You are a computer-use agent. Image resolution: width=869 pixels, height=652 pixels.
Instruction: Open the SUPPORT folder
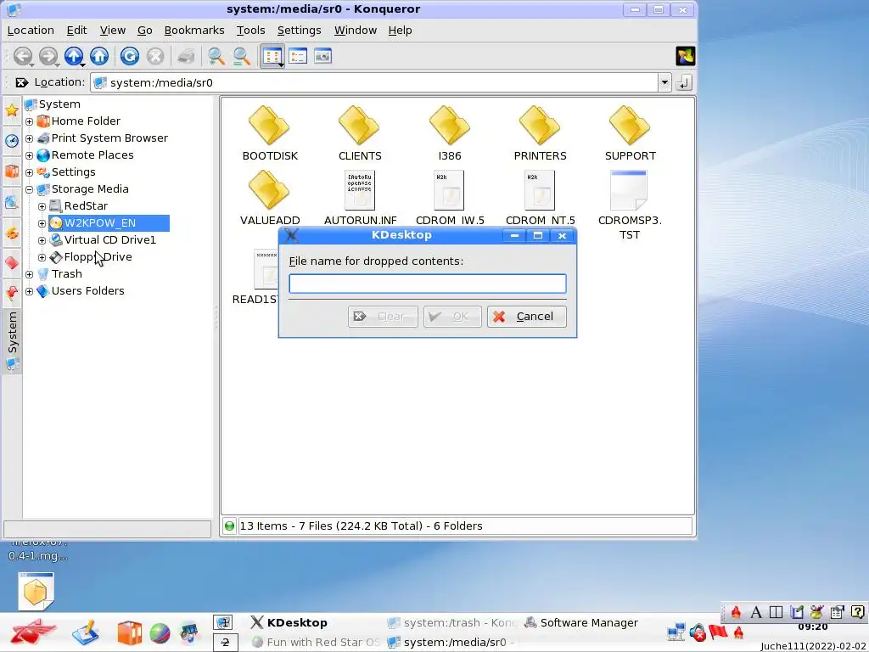tap(631, 133)
